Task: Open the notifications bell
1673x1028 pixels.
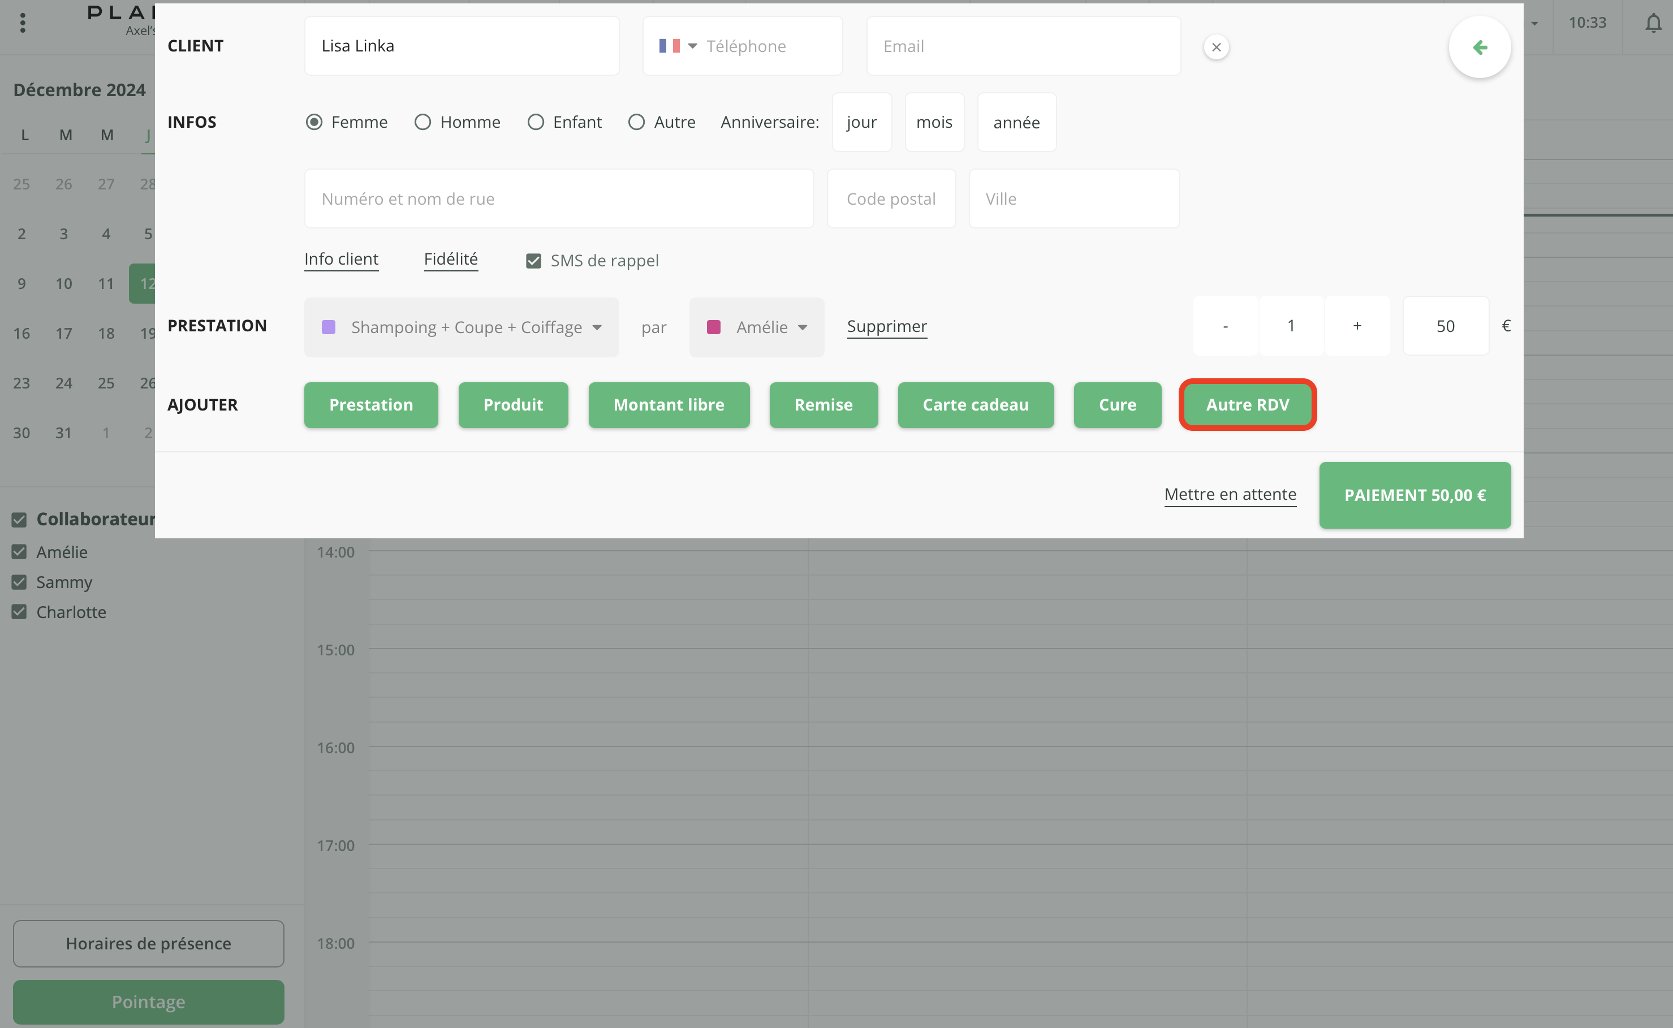Action: coord(1653,23)
